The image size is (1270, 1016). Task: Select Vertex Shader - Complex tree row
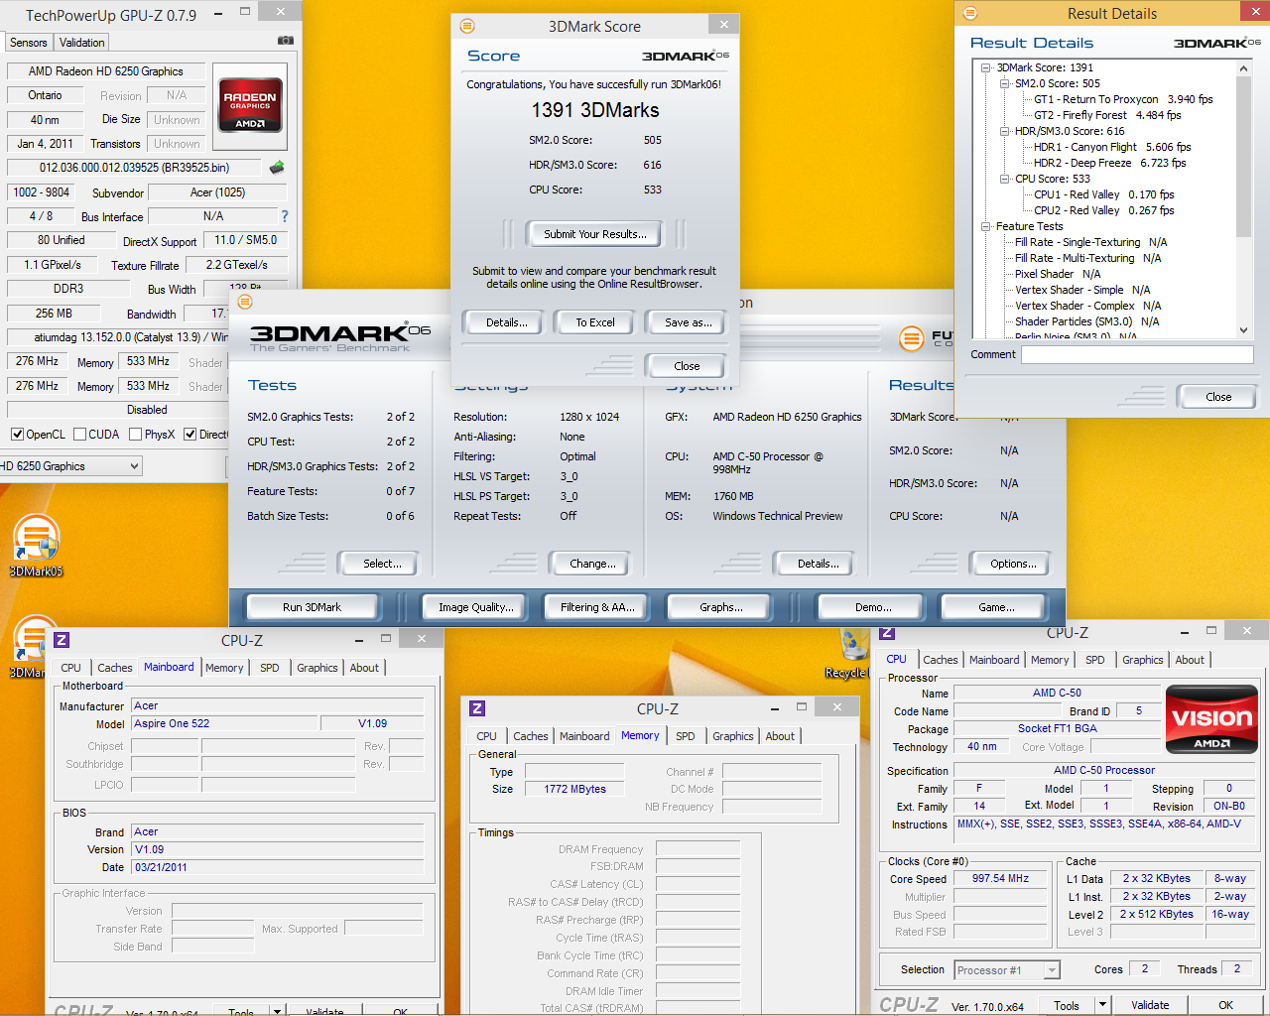click(1087, 306)
